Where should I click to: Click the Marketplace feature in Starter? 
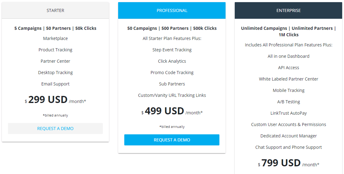tap(55, 38)
